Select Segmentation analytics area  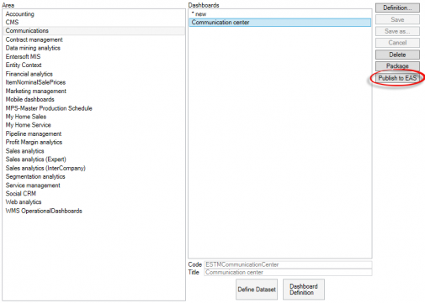coord(94,176)
